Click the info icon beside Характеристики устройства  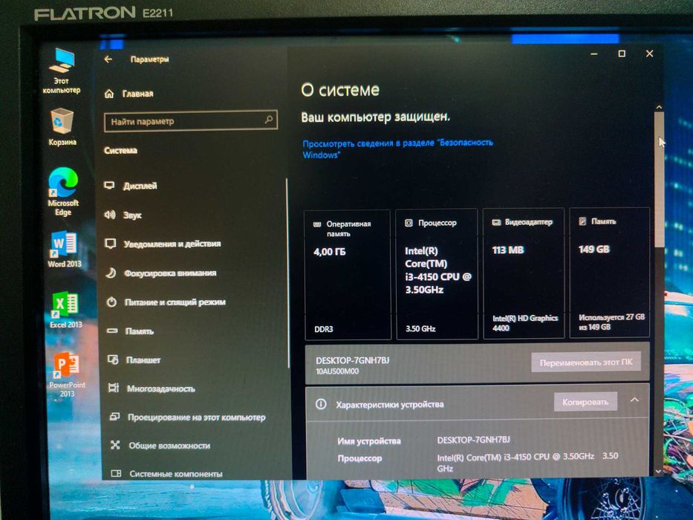[x=321, y=404]
